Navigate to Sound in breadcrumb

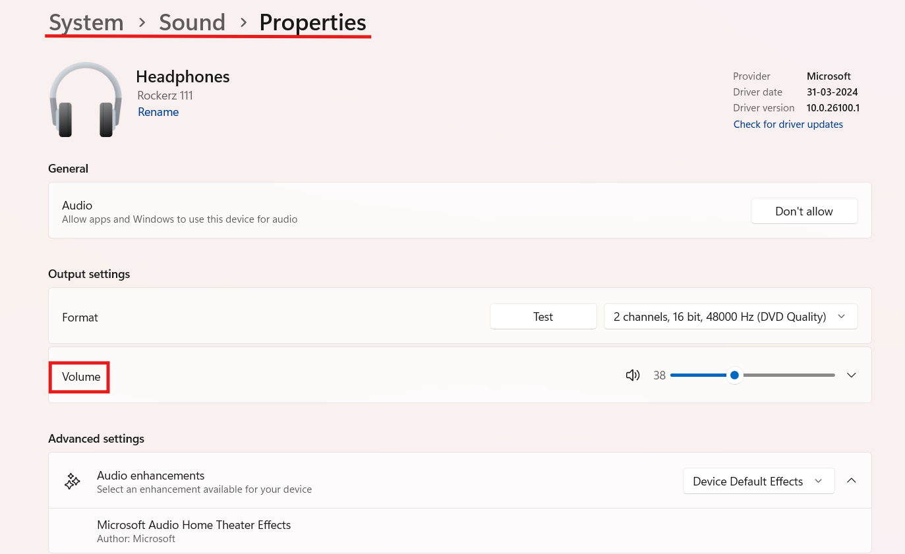[192, 23]
